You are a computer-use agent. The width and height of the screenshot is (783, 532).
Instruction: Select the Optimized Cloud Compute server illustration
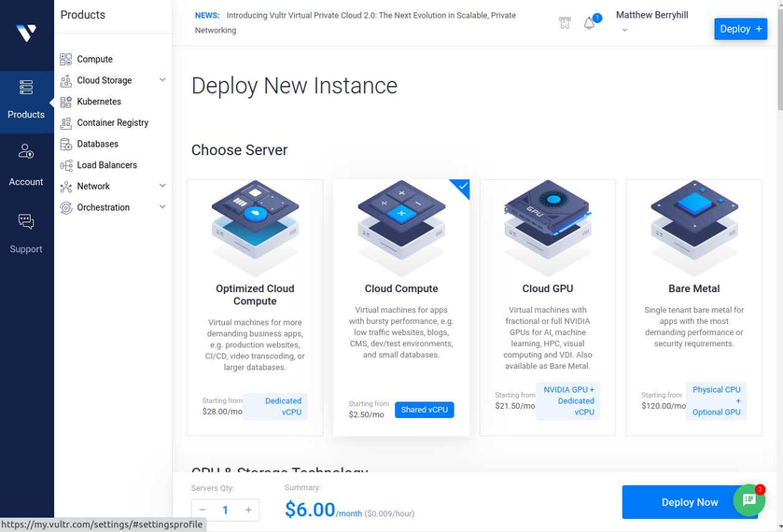tap(255, 228)
